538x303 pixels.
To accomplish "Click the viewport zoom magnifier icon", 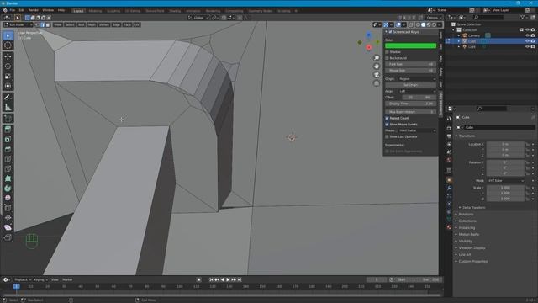I will tap(377, 58).
